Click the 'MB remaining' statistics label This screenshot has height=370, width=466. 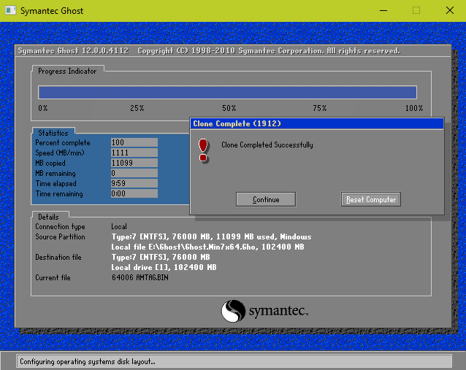tap(56, 173)
